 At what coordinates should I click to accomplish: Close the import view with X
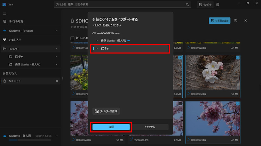245,21
